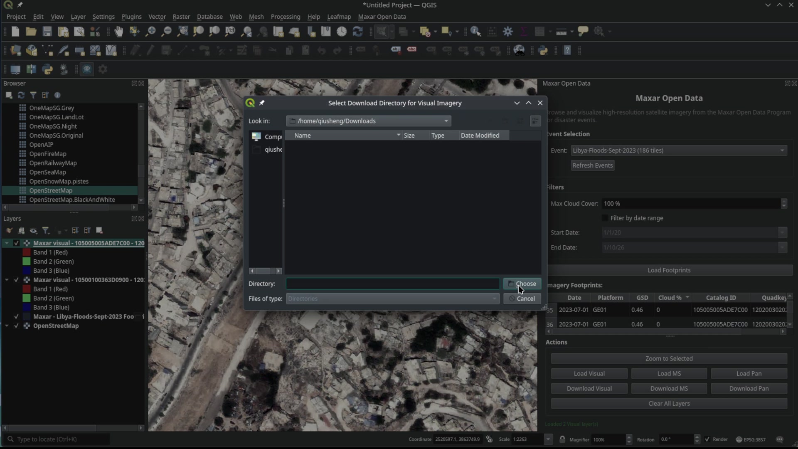The height and width of the screenshot is (449, 798).
Task: Open the map tips speech bubble icon
Action: point(583,32)
